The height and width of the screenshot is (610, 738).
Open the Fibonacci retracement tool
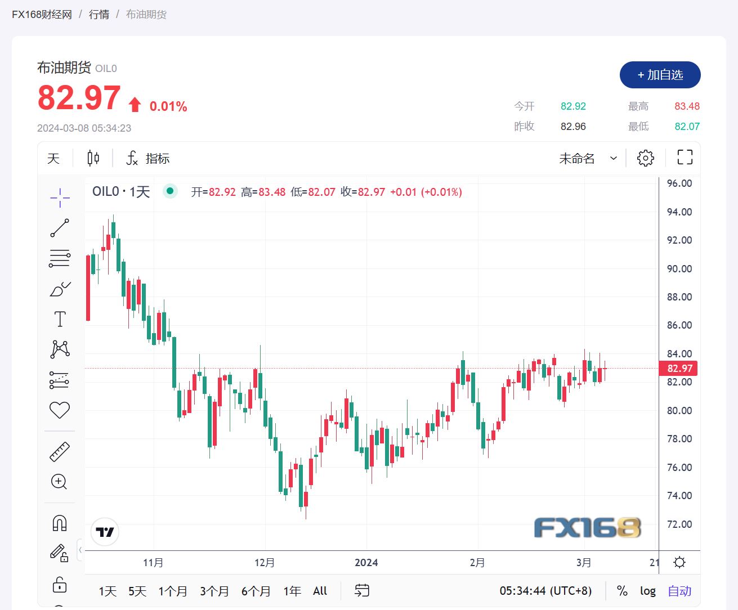click(x=60, y=258)
